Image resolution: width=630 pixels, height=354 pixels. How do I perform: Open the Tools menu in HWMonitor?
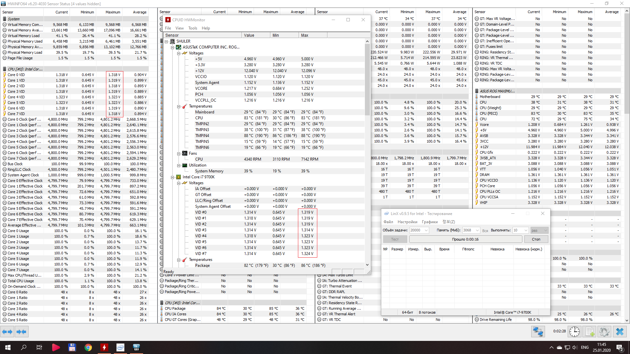click(193, 28)
